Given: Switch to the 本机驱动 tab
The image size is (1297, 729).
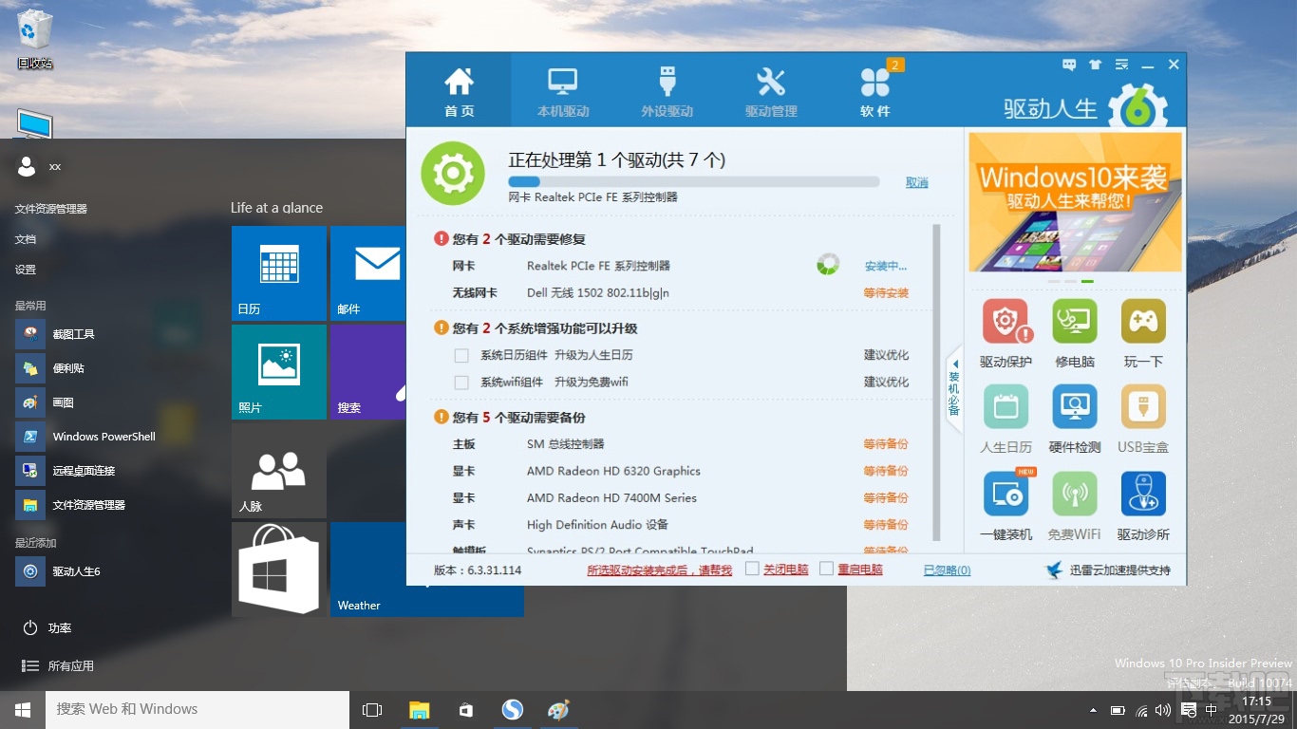Looking at the screenshot, I should 563,88.
